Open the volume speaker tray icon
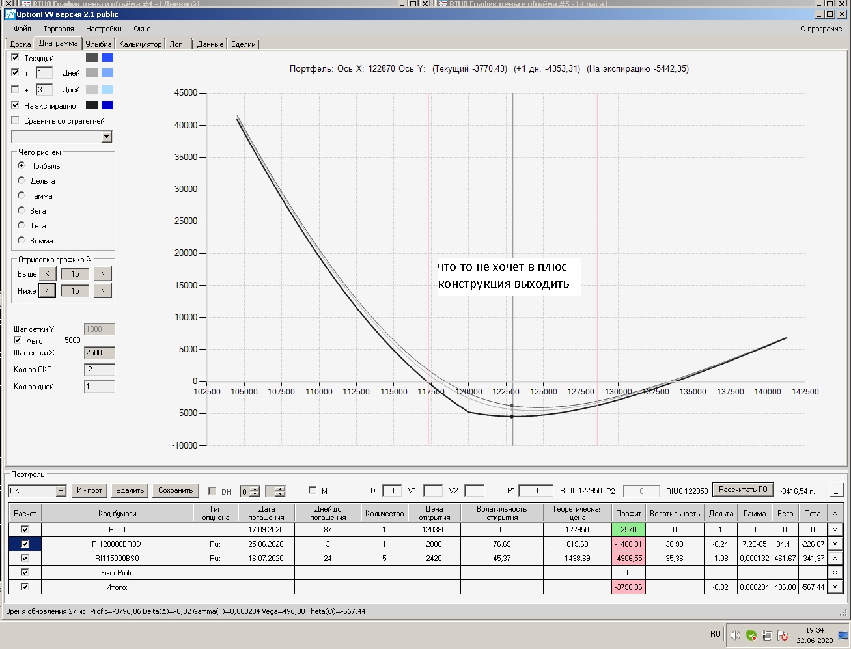Screen dimensions: 851x649 (735, 635)
